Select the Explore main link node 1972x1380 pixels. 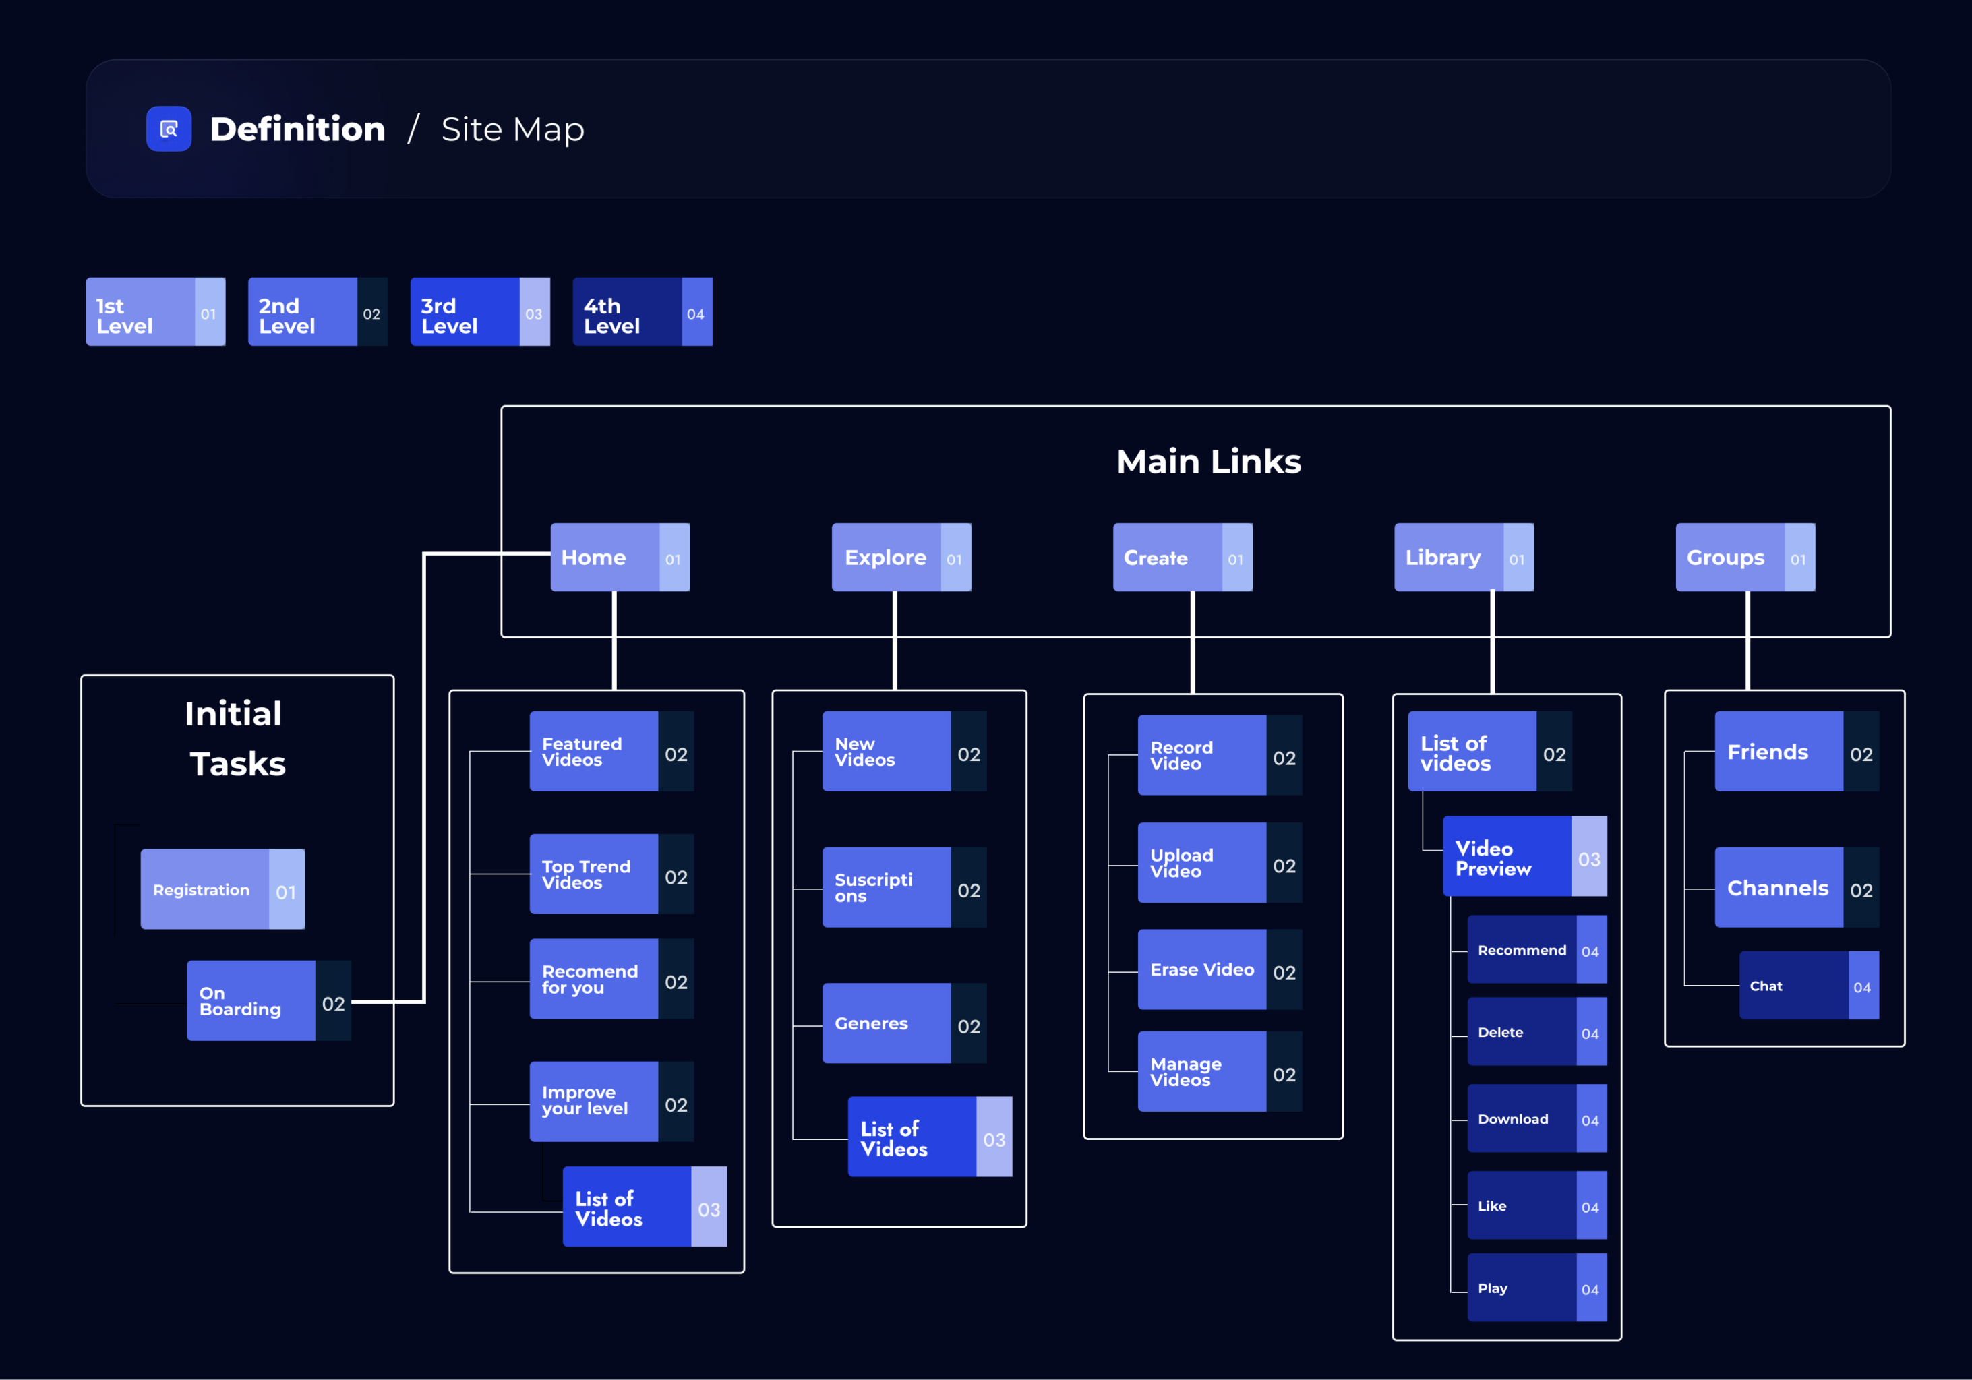[900, 558]
